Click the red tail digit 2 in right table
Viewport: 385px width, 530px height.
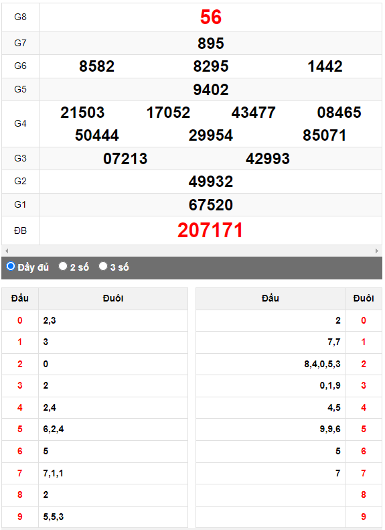coord(364,364)
